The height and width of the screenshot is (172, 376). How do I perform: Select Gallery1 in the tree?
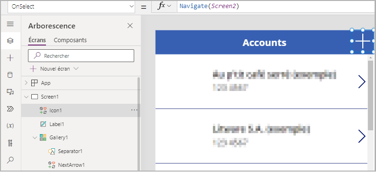click(59, 138)
